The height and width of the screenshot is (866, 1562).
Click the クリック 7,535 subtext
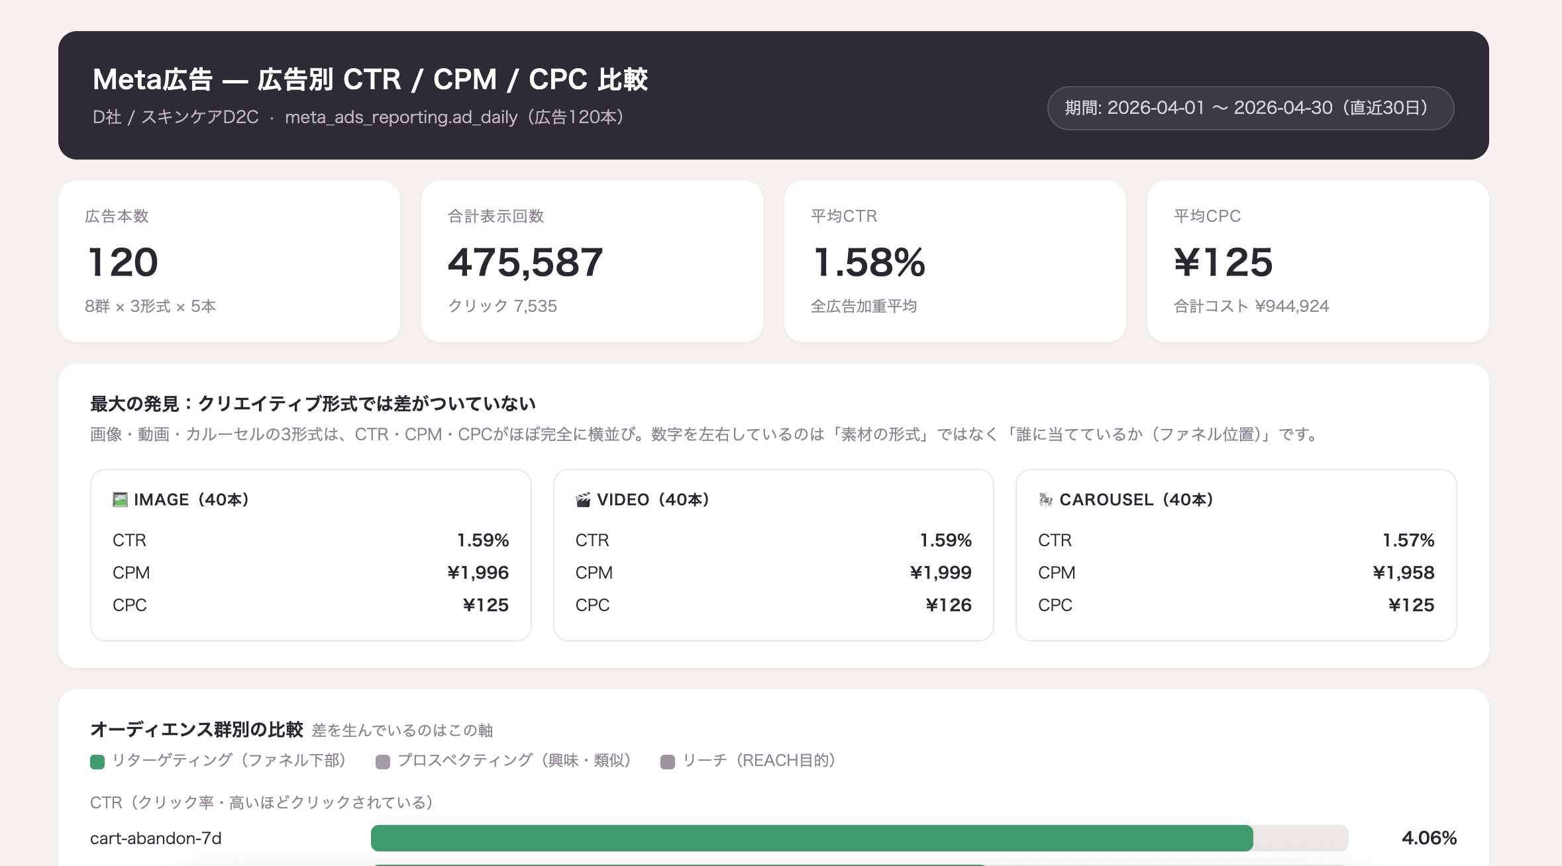pos(503,306)
